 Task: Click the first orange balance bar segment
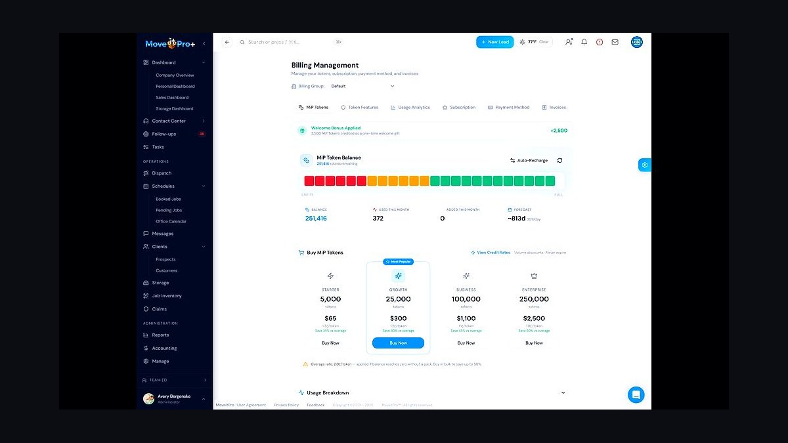point(372,181)
